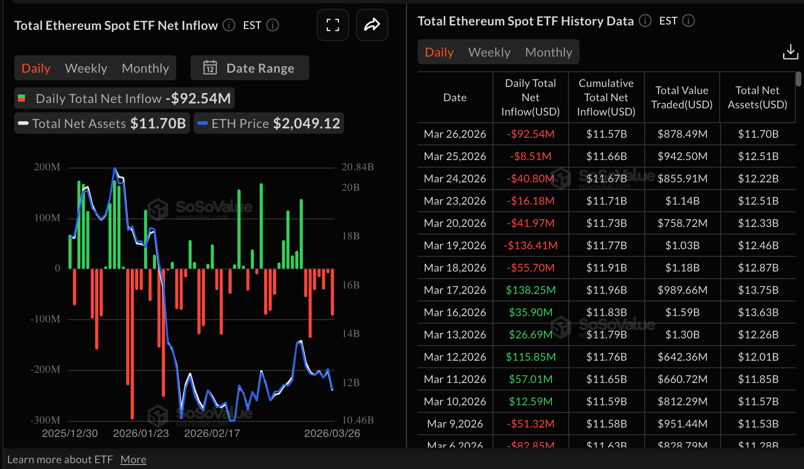The width and height of the screenshot is (804, 469).
Task: Click the fullscreen expand chart icon
Action: click(332, 25)
